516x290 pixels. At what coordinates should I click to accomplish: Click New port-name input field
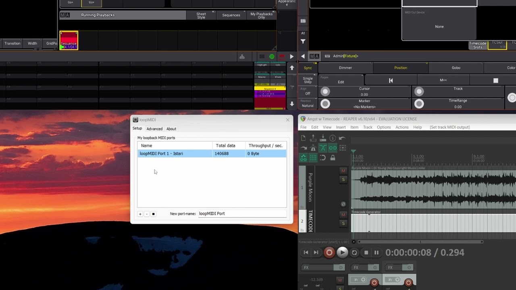tap(242, 213)
